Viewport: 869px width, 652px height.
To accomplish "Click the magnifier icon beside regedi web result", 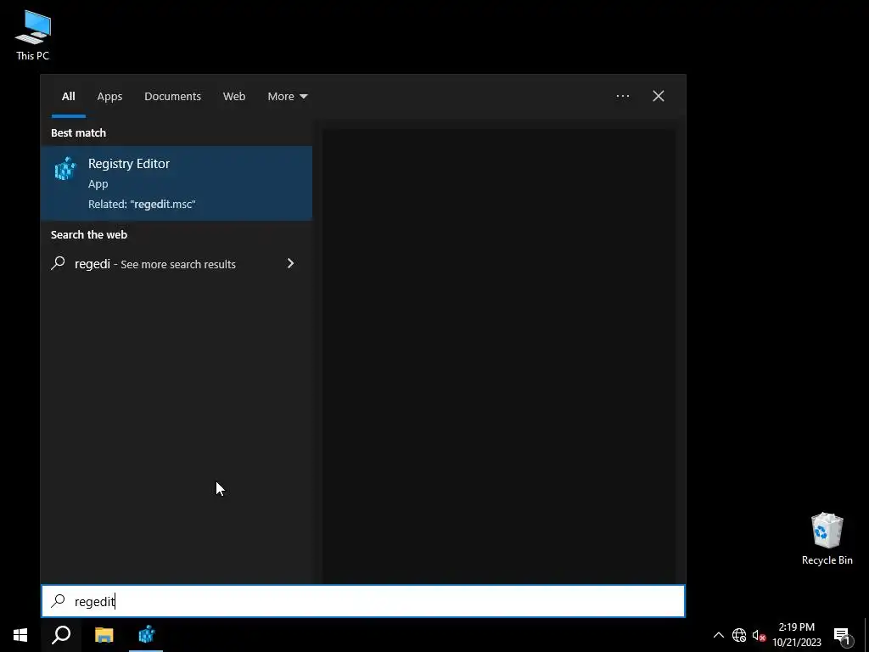I will pyautogui.click(x=59, y=263).
